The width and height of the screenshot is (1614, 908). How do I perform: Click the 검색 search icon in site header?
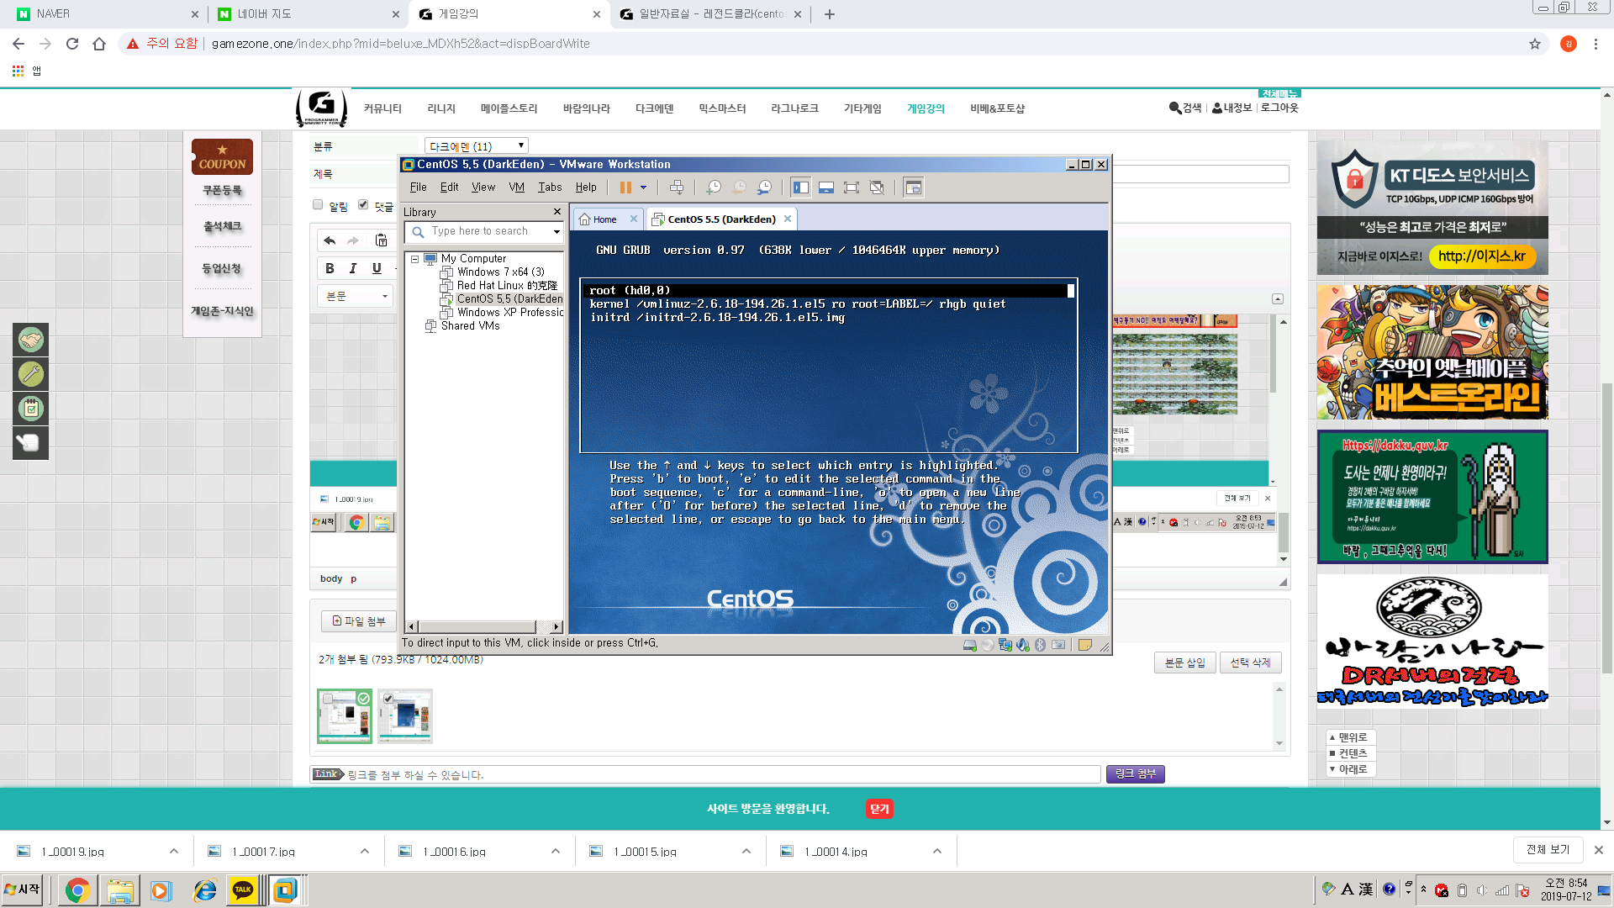(x=1184, y=108)
